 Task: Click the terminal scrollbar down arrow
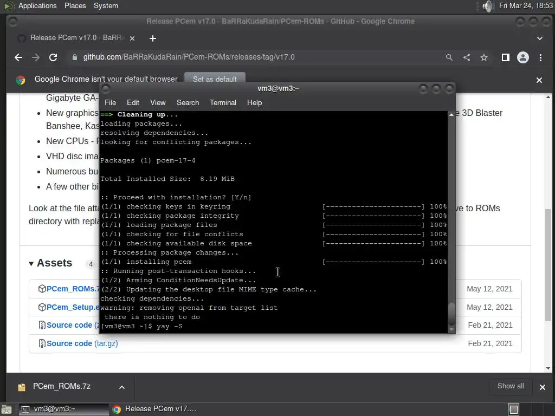[451, 329]
